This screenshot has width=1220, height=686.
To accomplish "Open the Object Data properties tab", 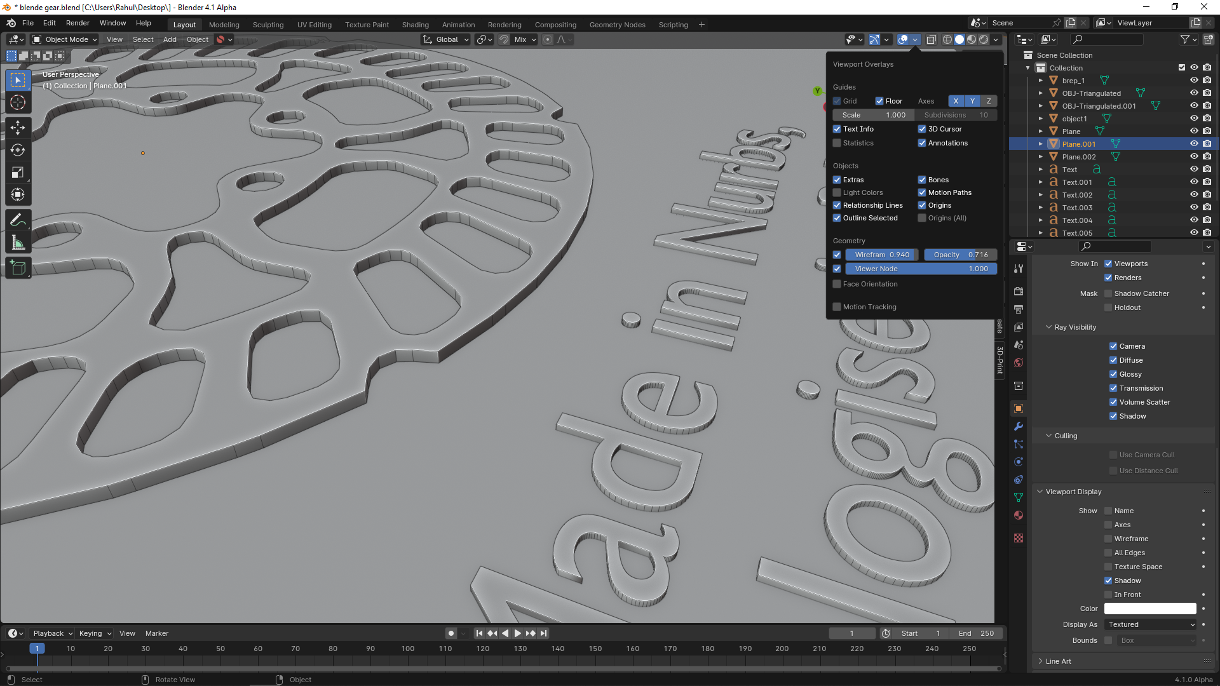I will (x=1019, y=497).
